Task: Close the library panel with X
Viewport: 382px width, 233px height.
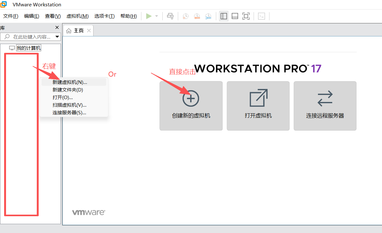Action: tap(57, 28)
